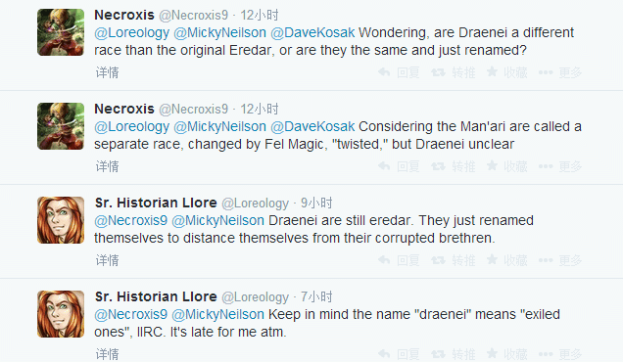This screenshot has height=362, width=623.
Task: Favorite Loreology's 'Draenei are still eredar' tweet
Action: [507, 260]
